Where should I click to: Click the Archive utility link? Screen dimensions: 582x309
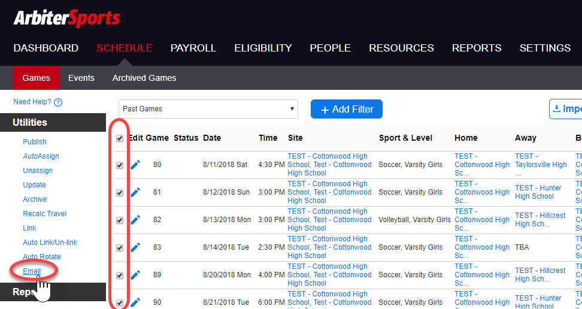tap(35, 199)
